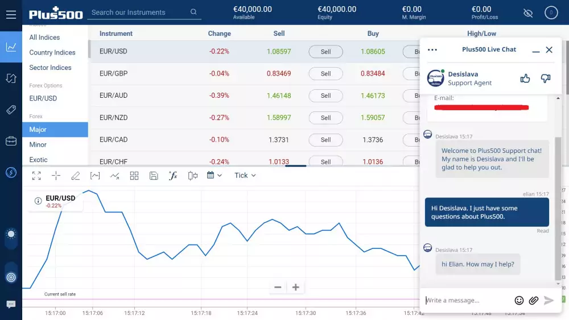Close the Plus500 Live Chat panel
Screen dimensions: 569x320
549,49
